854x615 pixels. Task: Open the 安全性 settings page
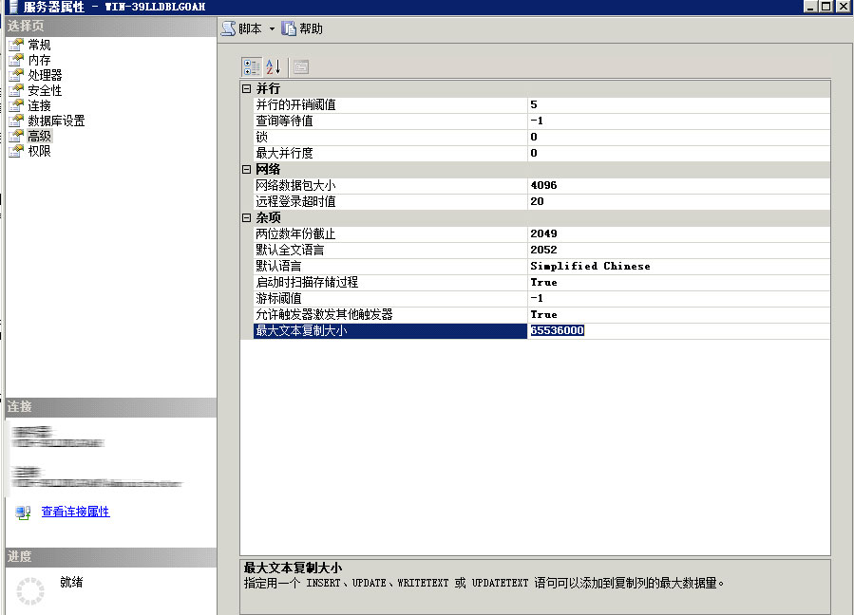[41, 90]
